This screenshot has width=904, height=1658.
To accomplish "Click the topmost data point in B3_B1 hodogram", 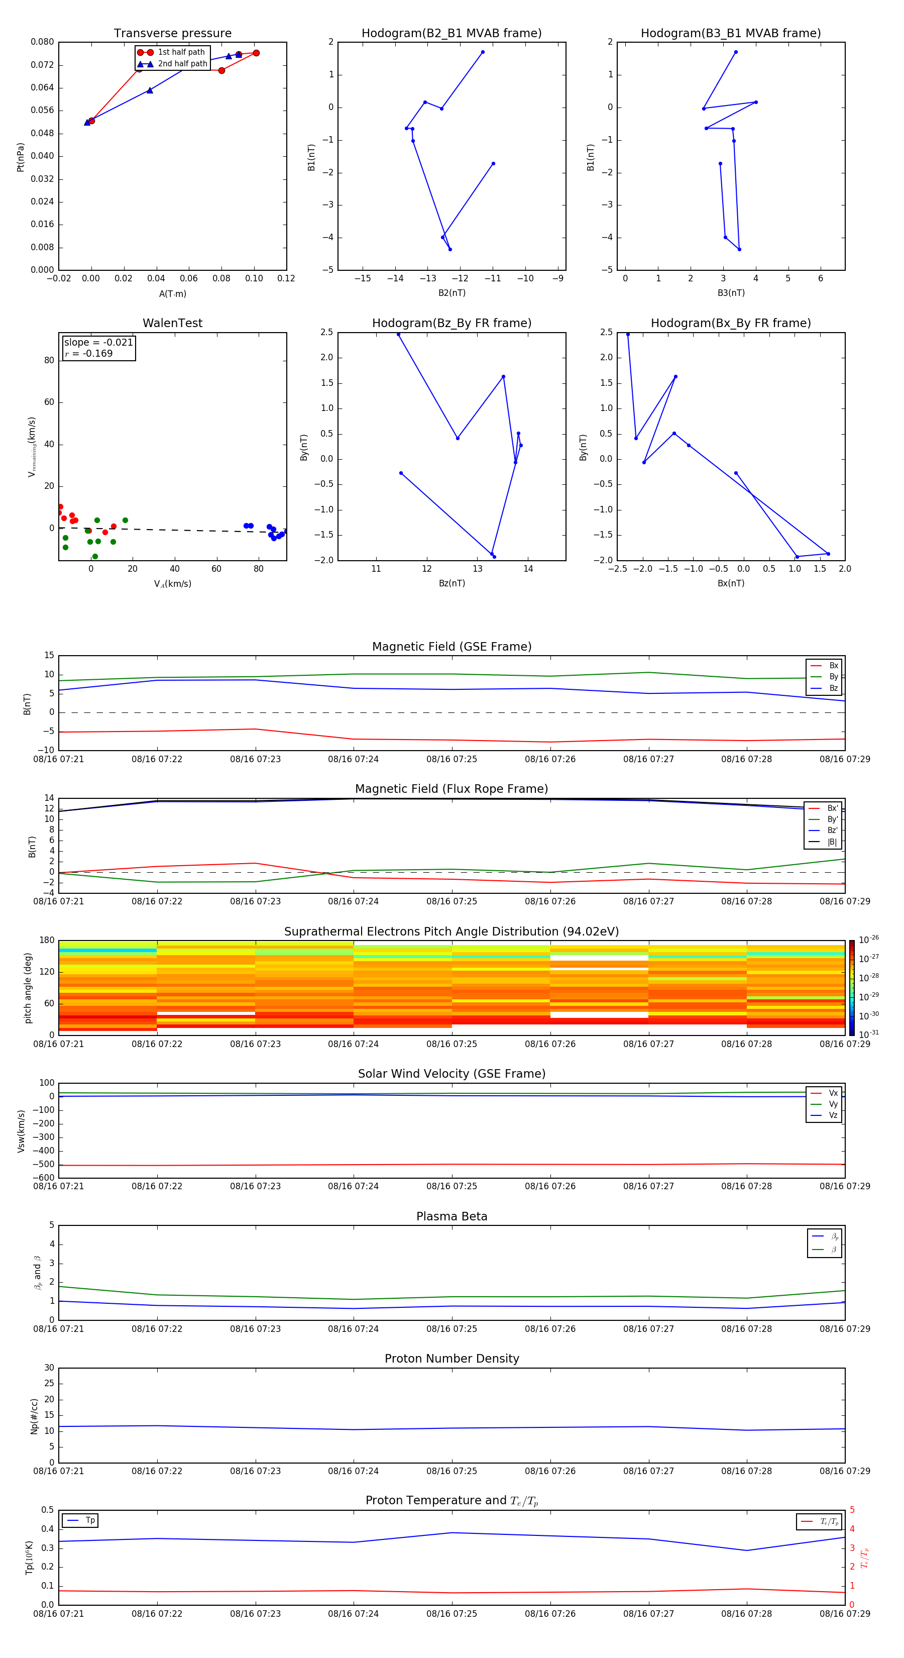I will [735, 52].
